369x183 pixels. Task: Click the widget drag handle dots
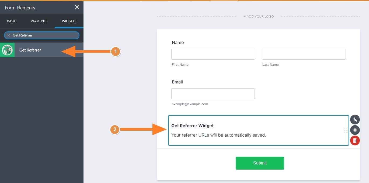(x=346, y=130)
